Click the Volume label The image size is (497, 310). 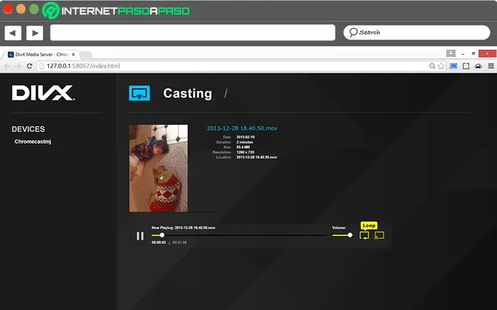tap(339, 228)
